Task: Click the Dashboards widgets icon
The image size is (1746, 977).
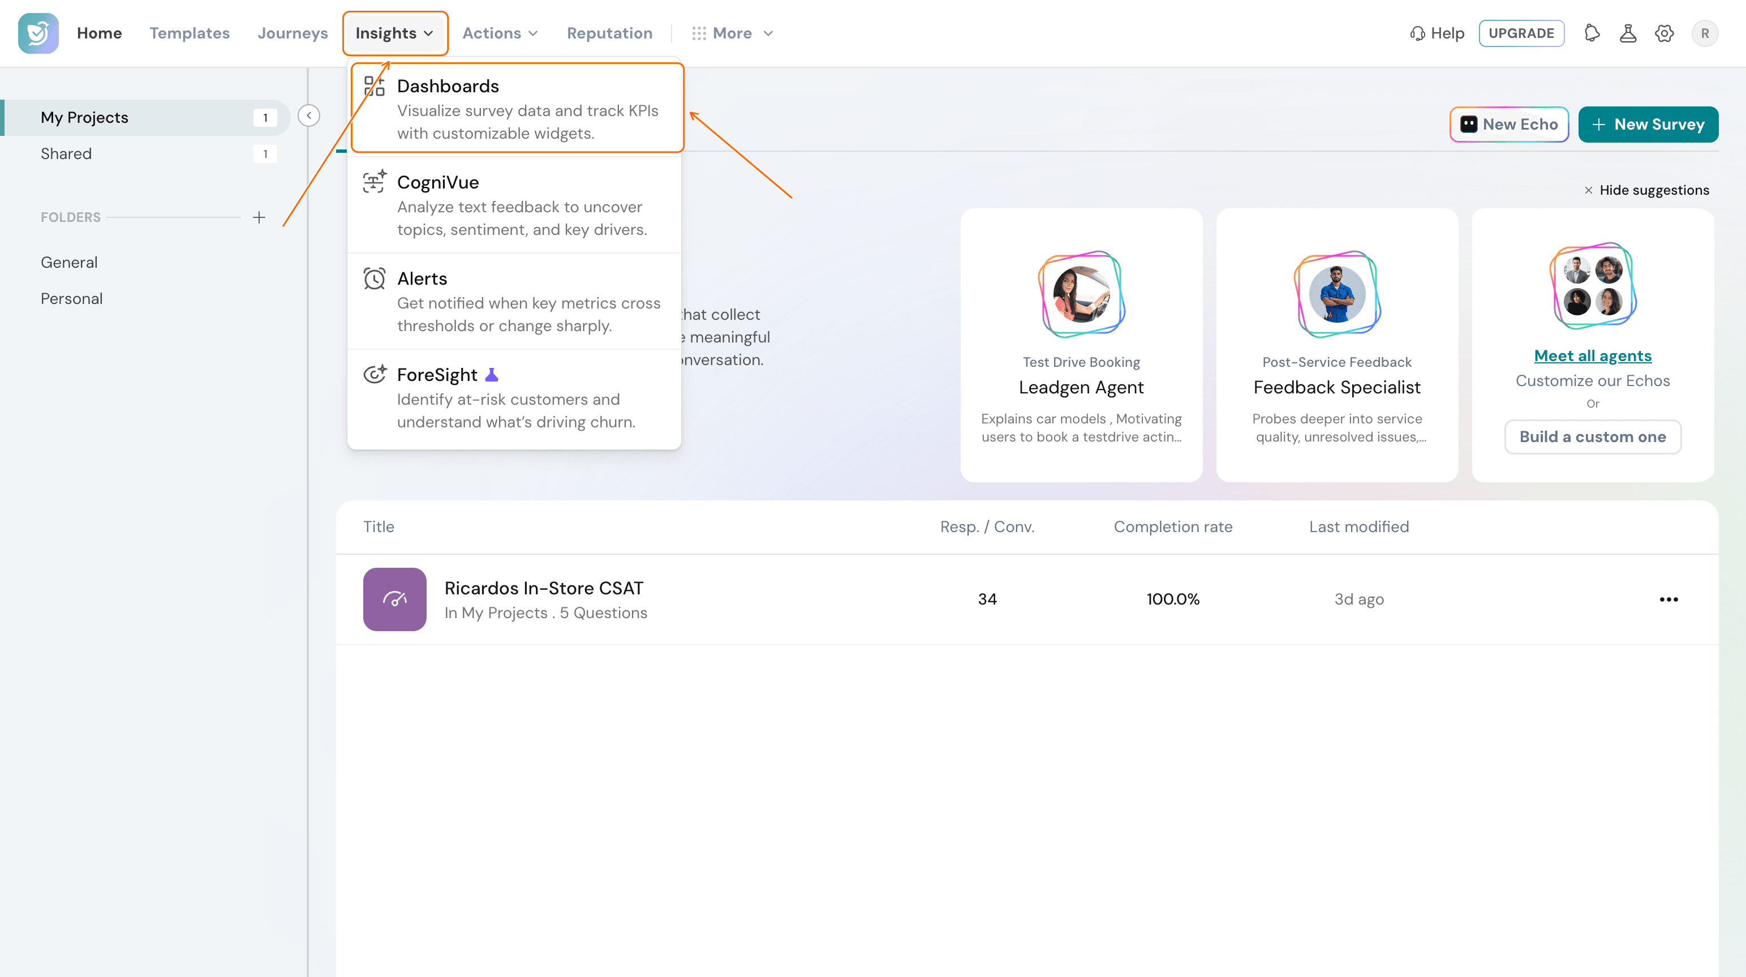Action: point(374,86)
